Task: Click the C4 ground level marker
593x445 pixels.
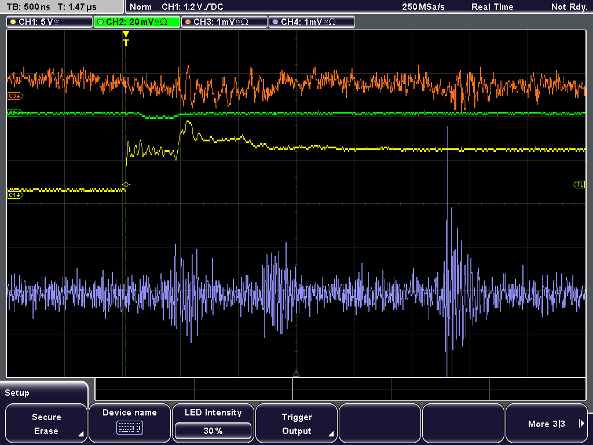Action: [16, 293]
